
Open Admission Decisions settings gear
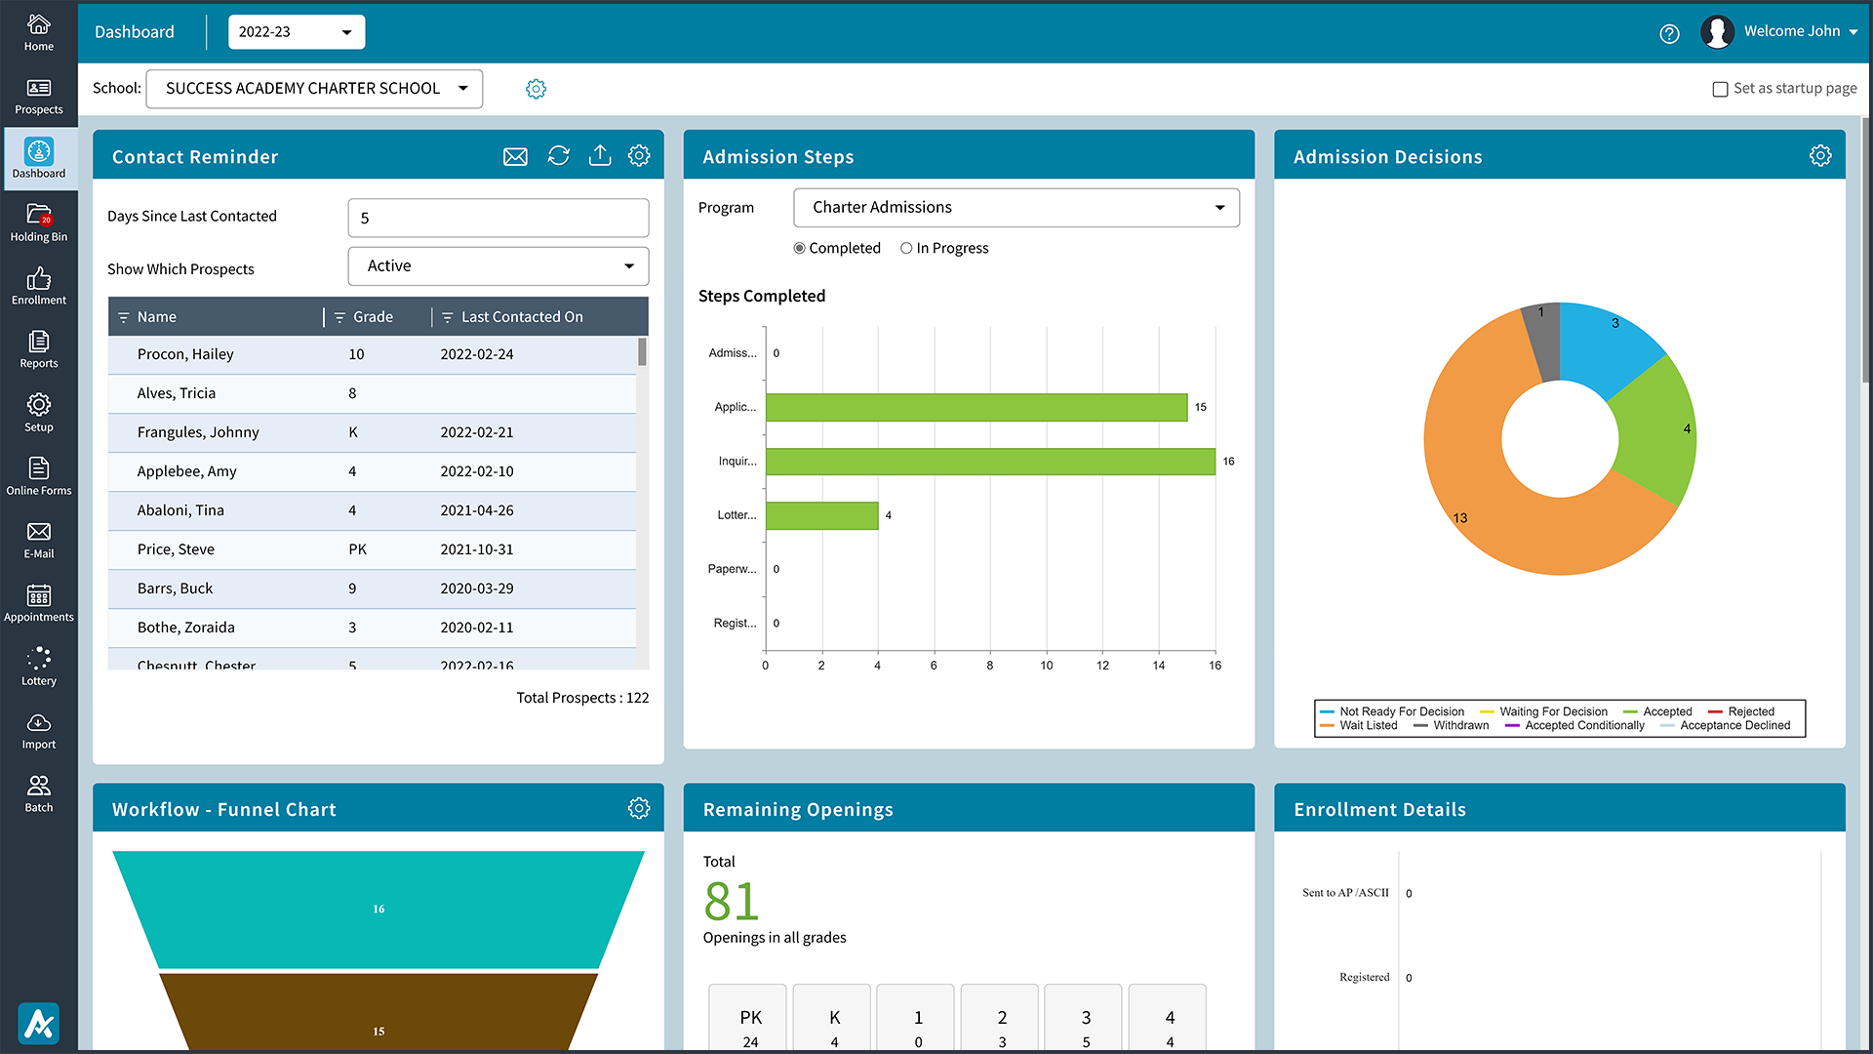[1820, 155]
